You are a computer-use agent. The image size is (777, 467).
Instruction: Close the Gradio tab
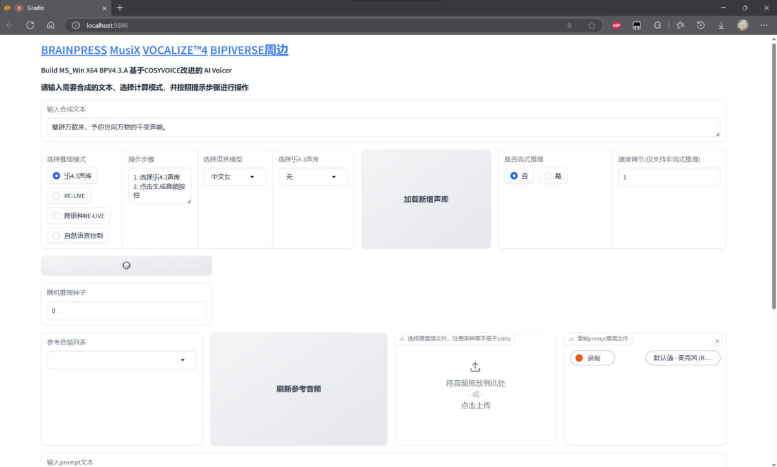point(103,8)
